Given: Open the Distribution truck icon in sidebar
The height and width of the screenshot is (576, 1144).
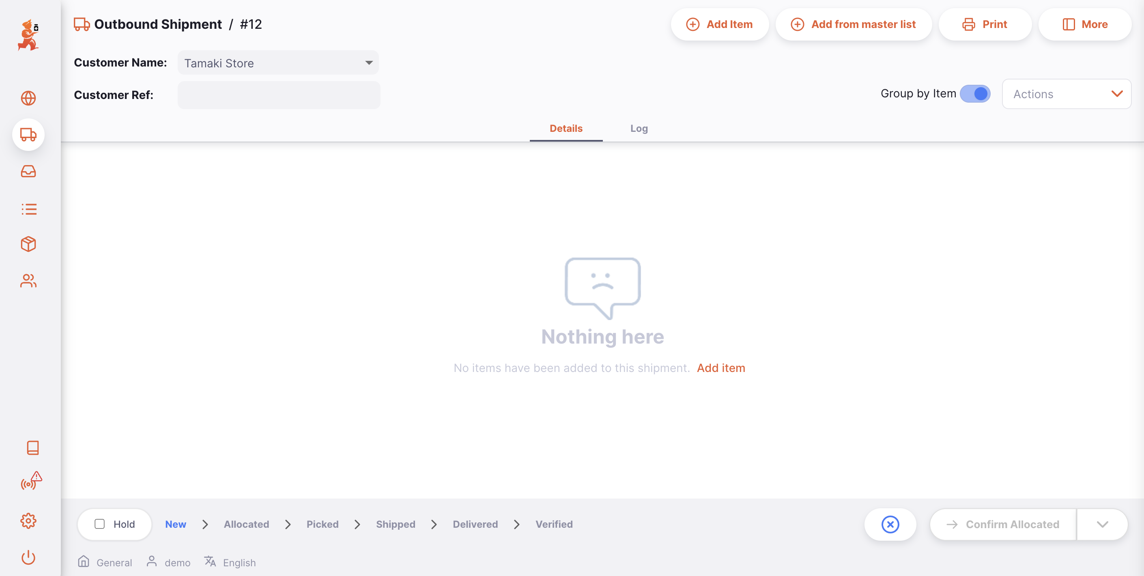Looking at the screenshot, I should pyautogui.click(x=28, y=135).
